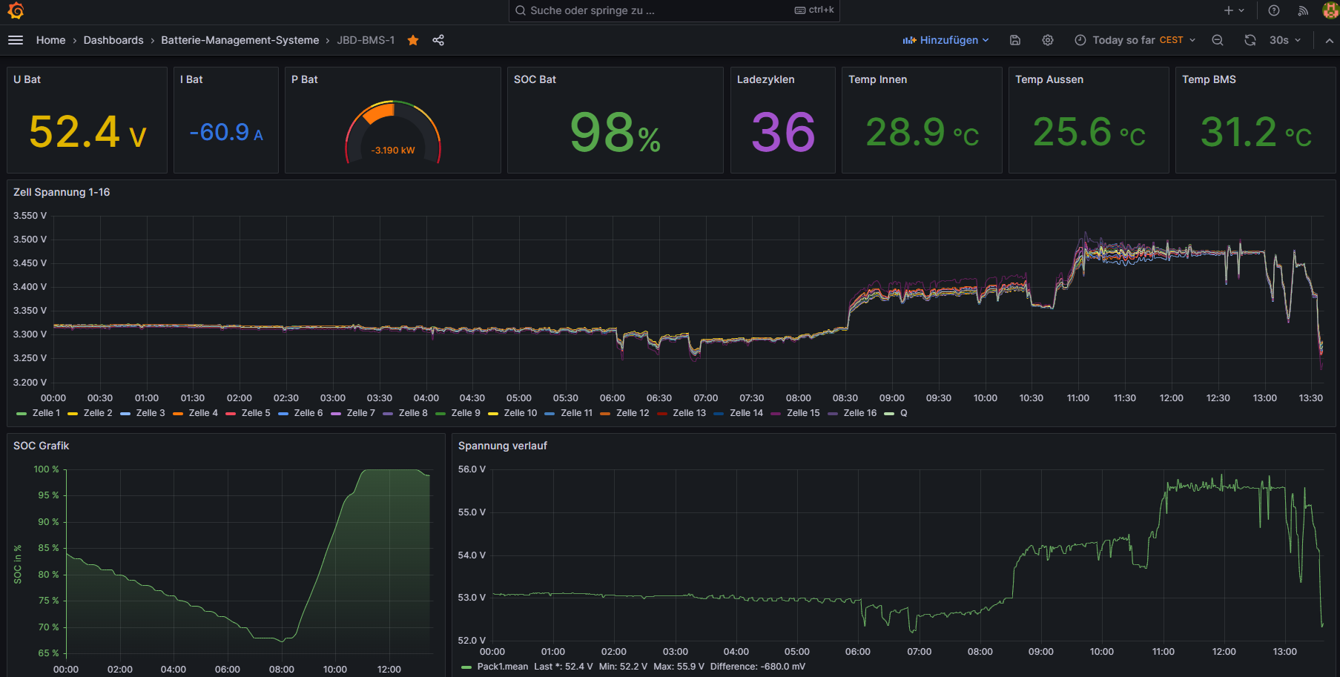
Task: Refresh the dashboard now
Action: click(1250, 40)
